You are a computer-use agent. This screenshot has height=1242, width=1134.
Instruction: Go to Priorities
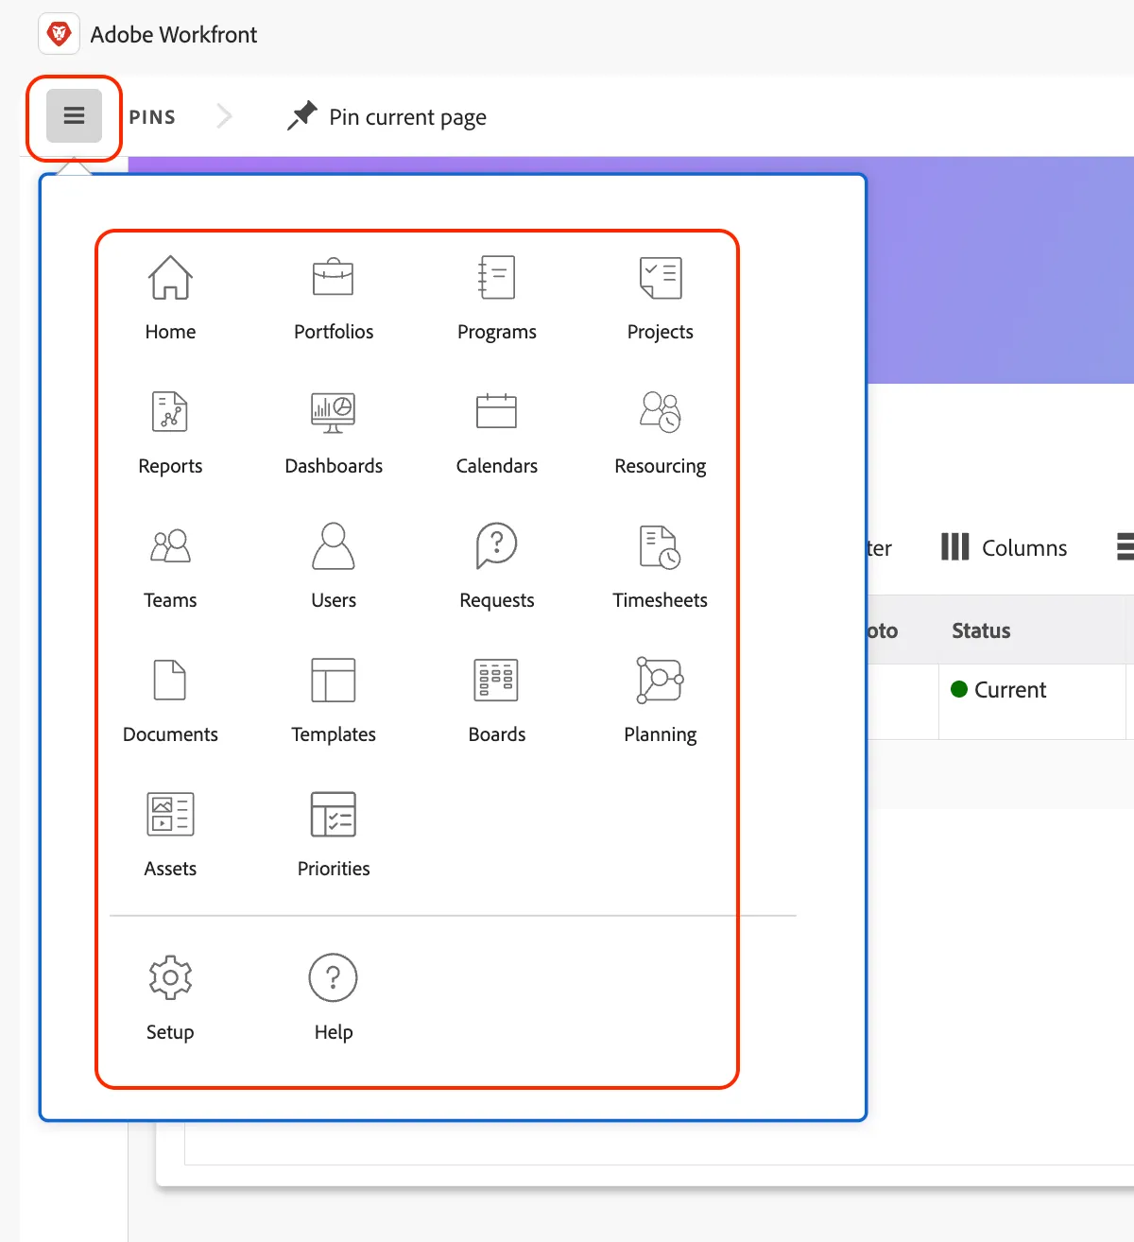coord(334,835)
